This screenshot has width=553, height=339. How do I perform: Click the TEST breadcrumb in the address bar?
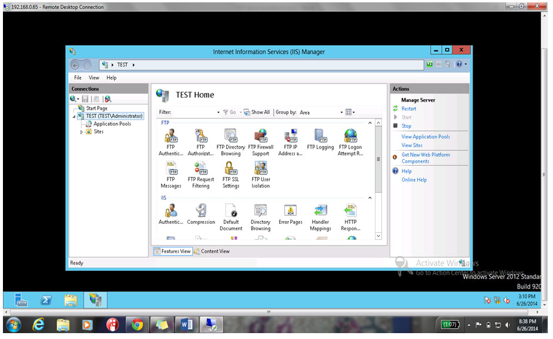coord(122,65)
